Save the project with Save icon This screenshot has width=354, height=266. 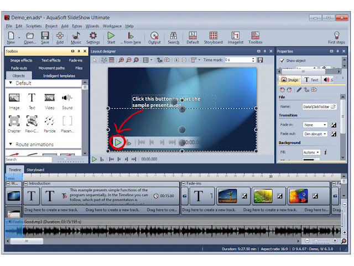tap(45, 38)
